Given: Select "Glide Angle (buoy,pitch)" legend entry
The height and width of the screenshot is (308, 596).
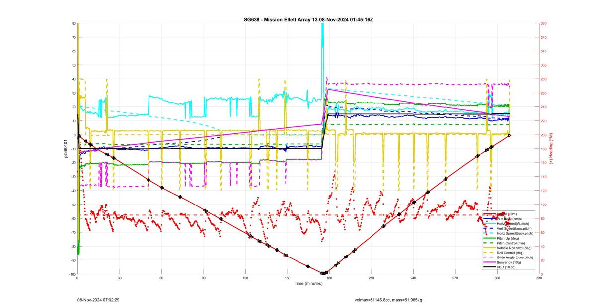Looking at the screenshot, I should pos(515,257).
